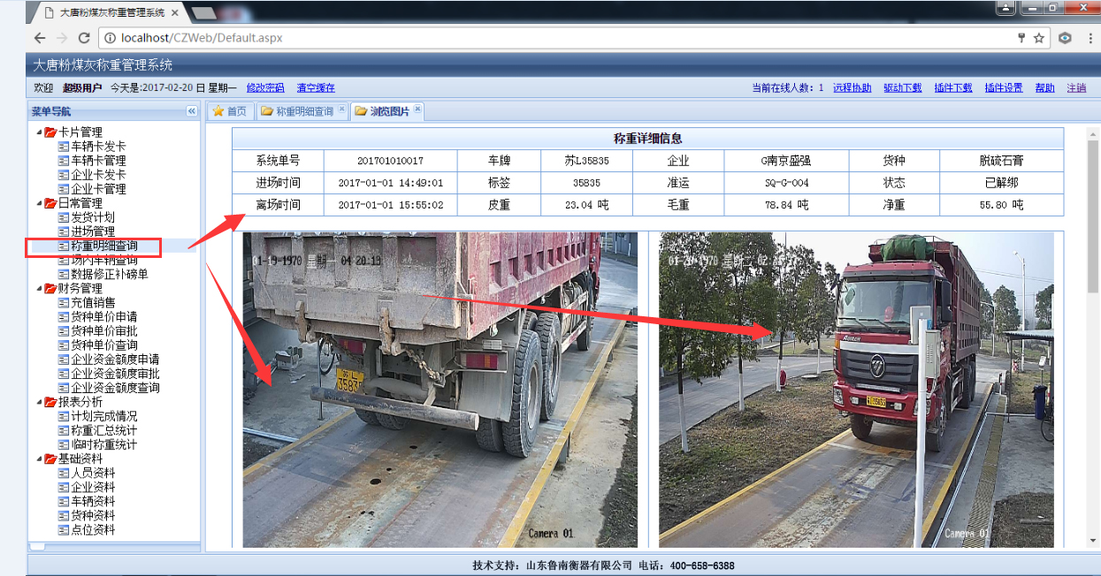
Task: Select the 浏览图片 tab
Action: coord(388,111)
